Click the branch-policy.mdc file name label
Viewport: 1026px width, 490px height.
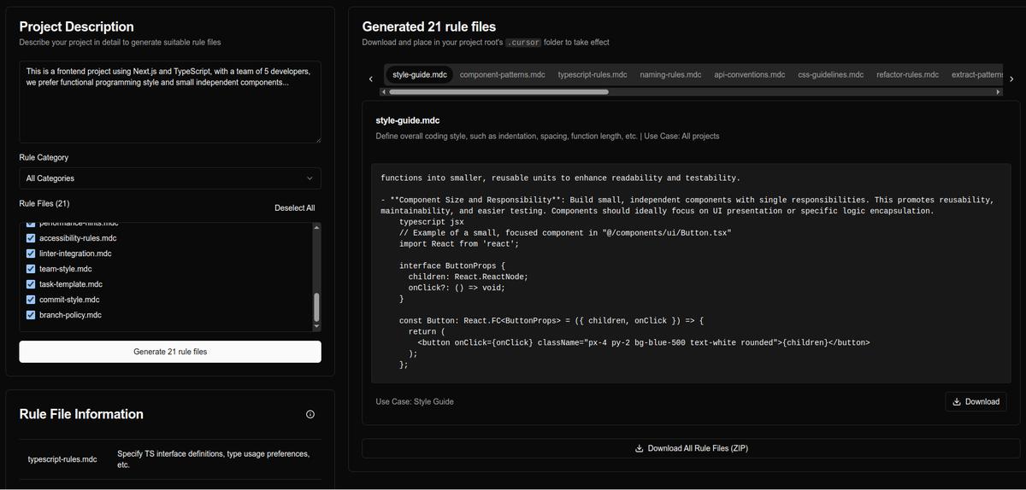pos(70,315)
